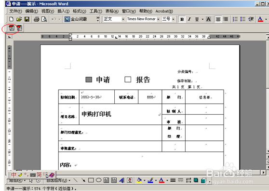Select the Rectangle drawing tool

pyautogui.click(x=91, y=180)
